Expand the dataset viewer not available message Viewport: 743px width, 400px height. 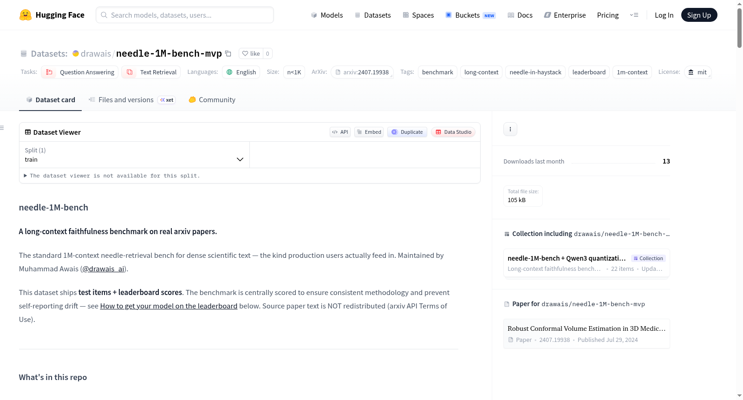click(x=112, y=176)
